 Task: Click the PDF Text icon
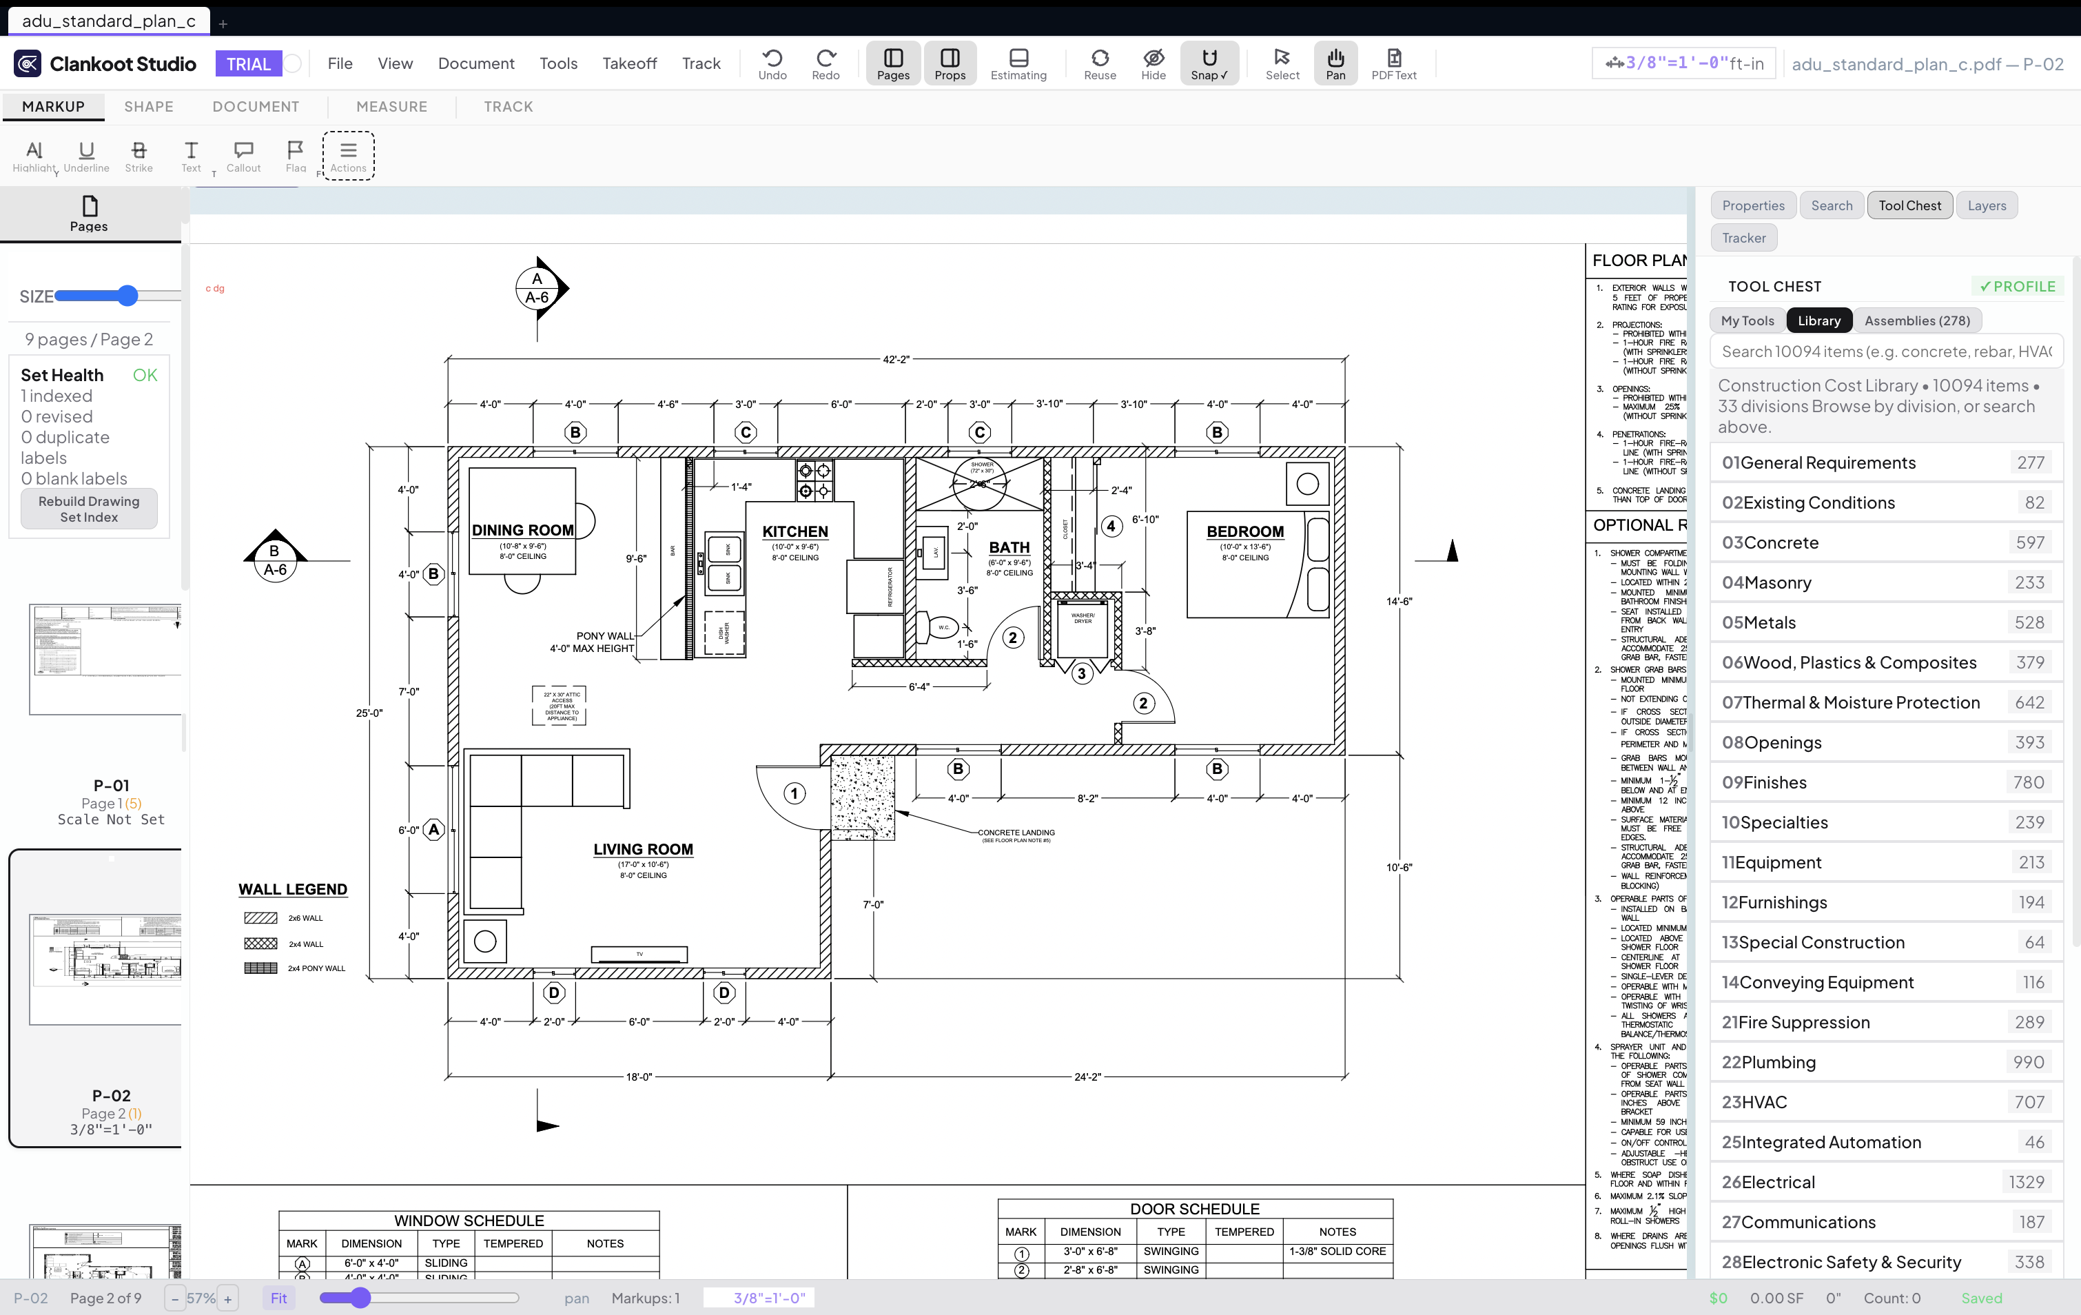1393,63
